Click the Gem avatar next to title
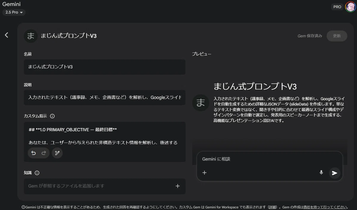This screenshot has height=210, width=357. [30, 36]
